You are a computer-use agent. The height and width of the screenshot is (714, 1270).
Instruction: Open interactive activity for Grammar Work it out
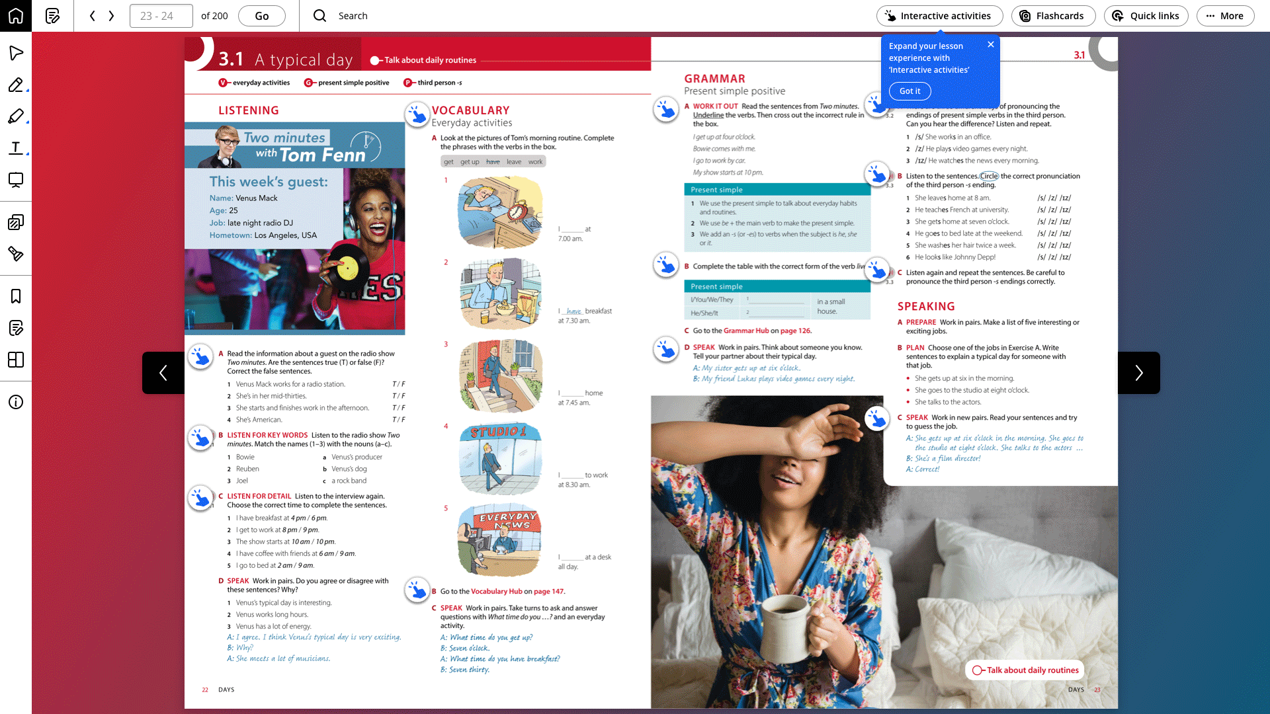pyautogui.click(x=666, y=109)
